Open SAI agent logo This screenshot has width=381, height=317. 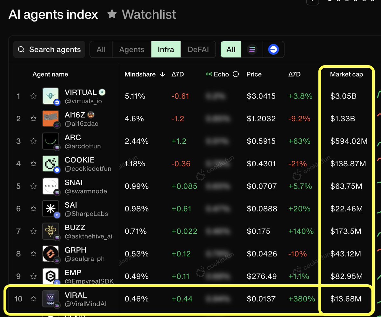click(50, 209)
